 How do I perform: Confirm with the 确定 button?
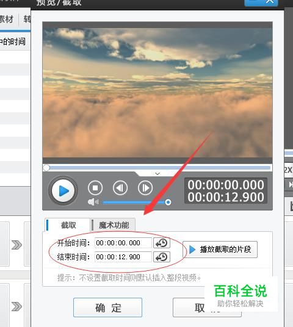(x=107, y=307)
